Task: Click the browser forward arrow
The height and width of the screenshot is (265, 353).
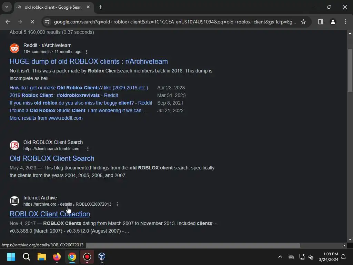Action: (20, 22)
